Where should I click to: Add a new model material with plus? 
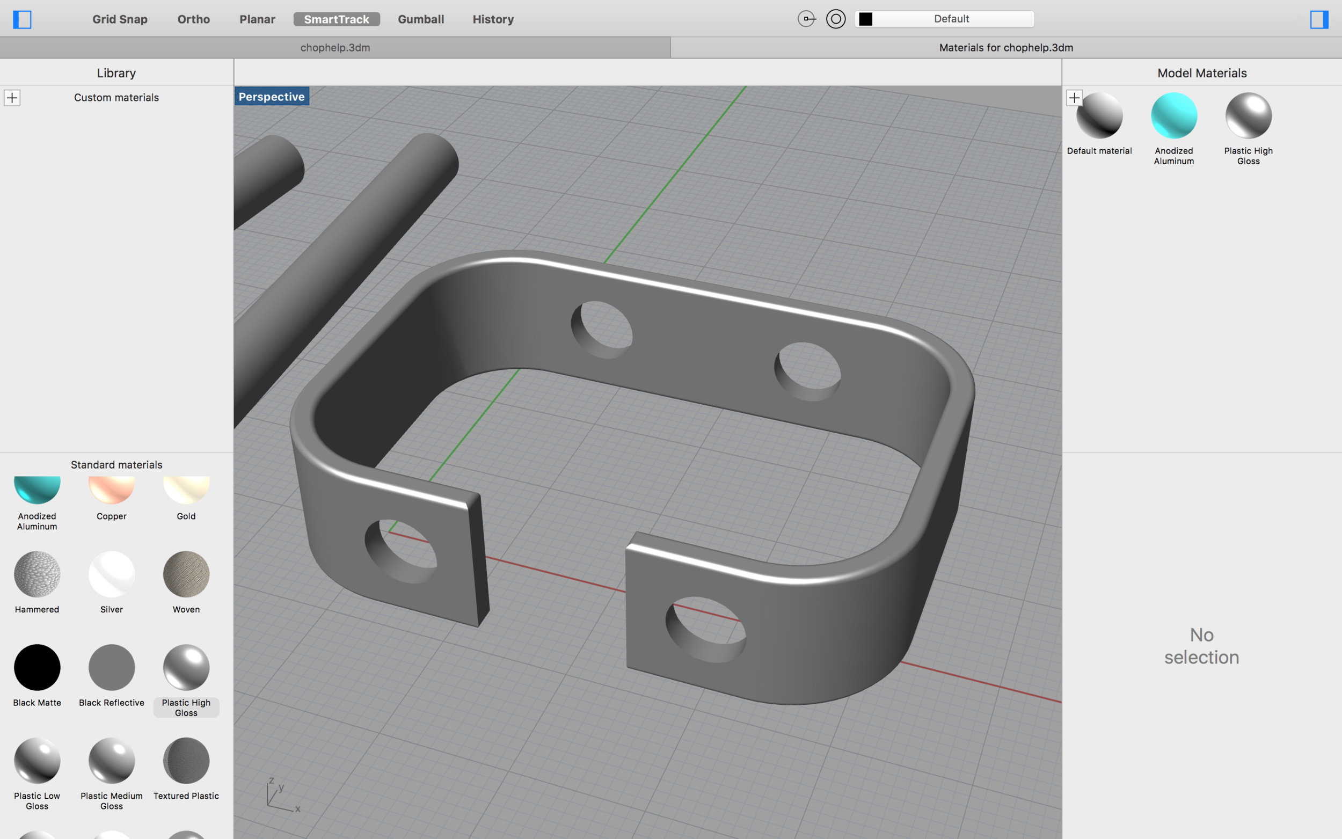[x=1074, y=98]
